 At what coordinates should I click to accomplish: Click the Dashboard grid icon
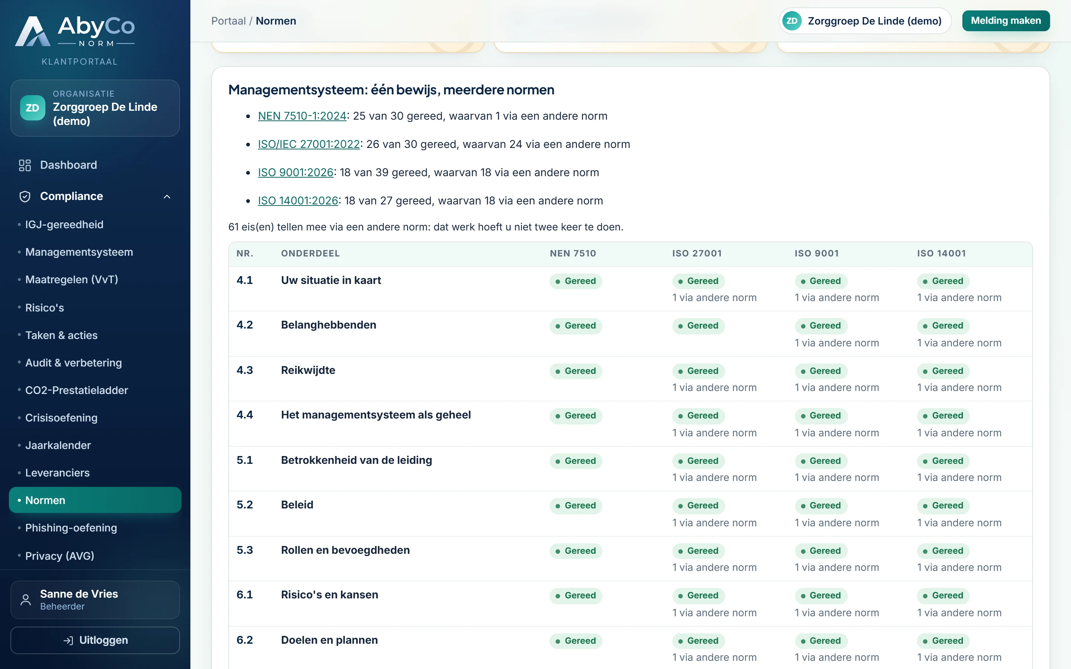tap(25, 165)
